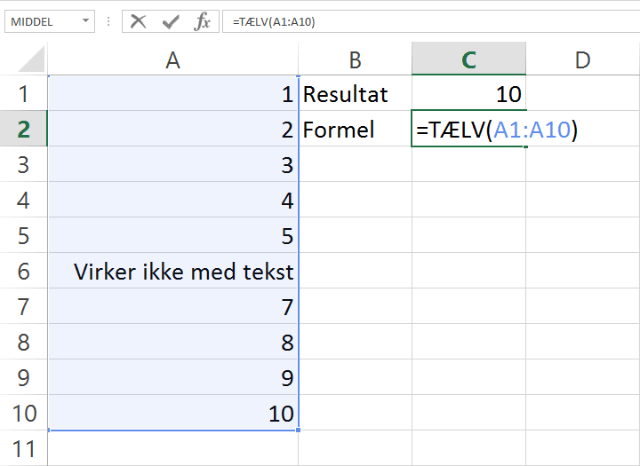Click the Select All corner triangle
Viewport: 640px width, 466px height.
pos(32,60)
